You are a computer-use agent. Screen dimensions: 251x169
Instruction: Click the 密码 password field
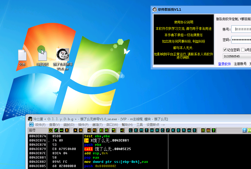tap(241, 40)
